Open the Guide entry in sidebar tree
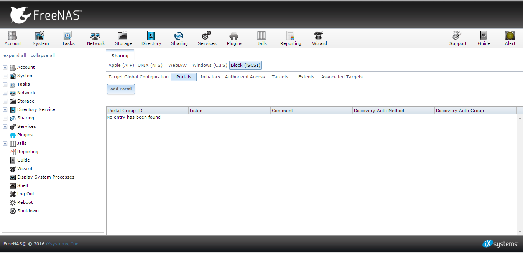 (x=23, y=160)
